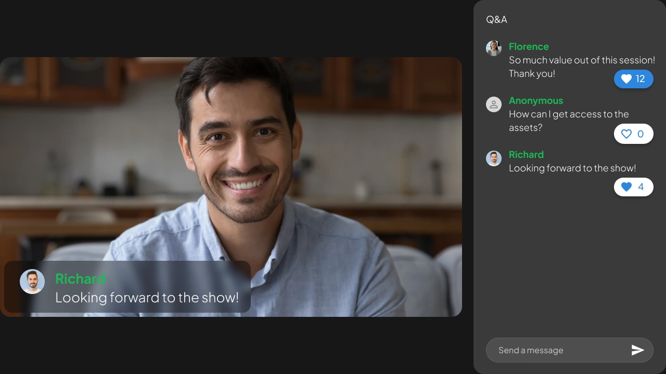The width and height of the screenshot is (666, 374).
Task: Click the outlined heart icon on Anonymous's question
Action: coord(626,133)
